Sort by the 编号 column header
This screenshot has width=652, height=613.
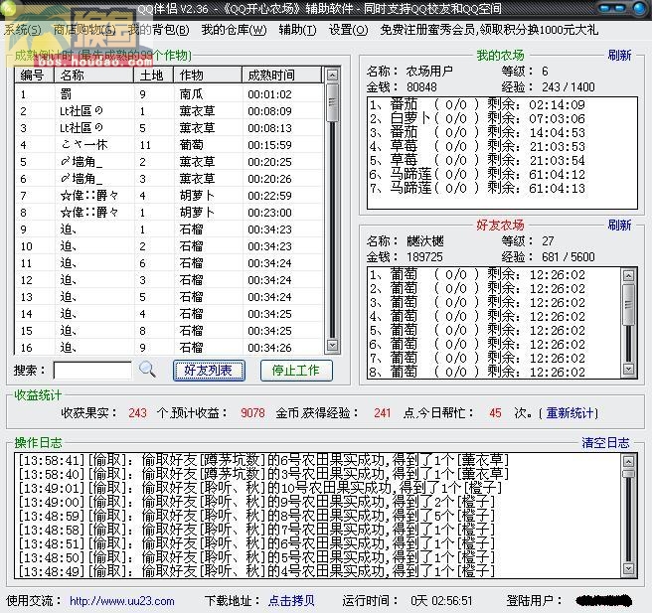(35, 76)
